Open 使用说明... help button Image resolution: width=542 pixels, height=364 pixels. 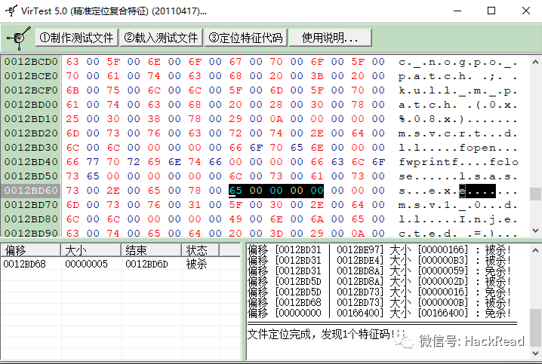pyautogui.click(x=330, y=38)
